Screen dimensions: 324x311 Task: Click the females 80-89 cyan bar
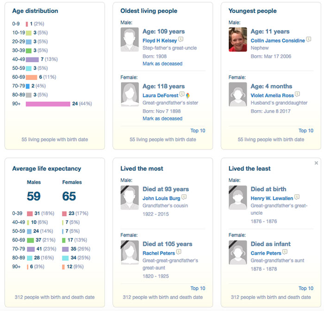[x=65, y=258]
